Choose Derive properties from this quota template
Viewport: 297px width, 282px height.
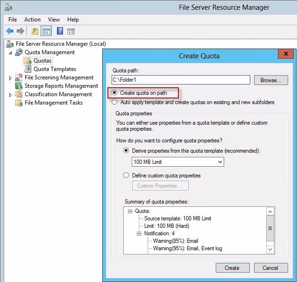click(x=126, y=151)
